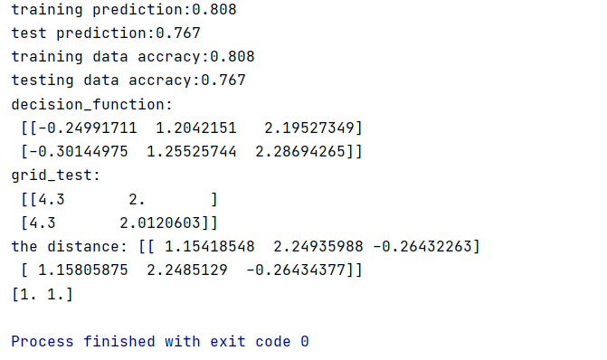This screenshot has height=360, width=607.
Task: Click the value 1.25525744 in second row
Action: (x=191, y=151)
